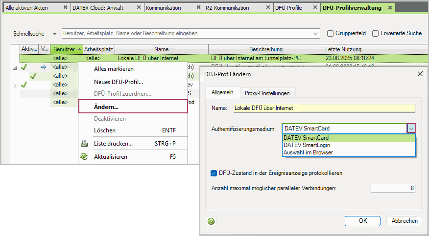The height and width of the screenshot is (236, 429).
Task: Sort by the Letzte Nutzung column header
Action: [x=376, y=49]
